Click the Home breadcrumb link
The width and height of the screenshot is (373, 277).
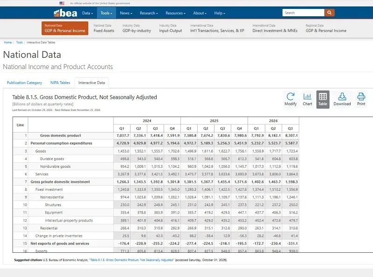tap(7, 42)
